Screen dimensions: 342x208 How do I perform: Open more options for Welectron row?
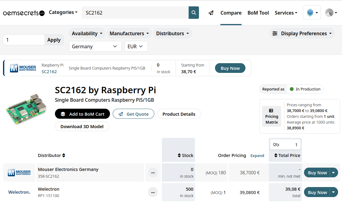click(x=153, y=192)
